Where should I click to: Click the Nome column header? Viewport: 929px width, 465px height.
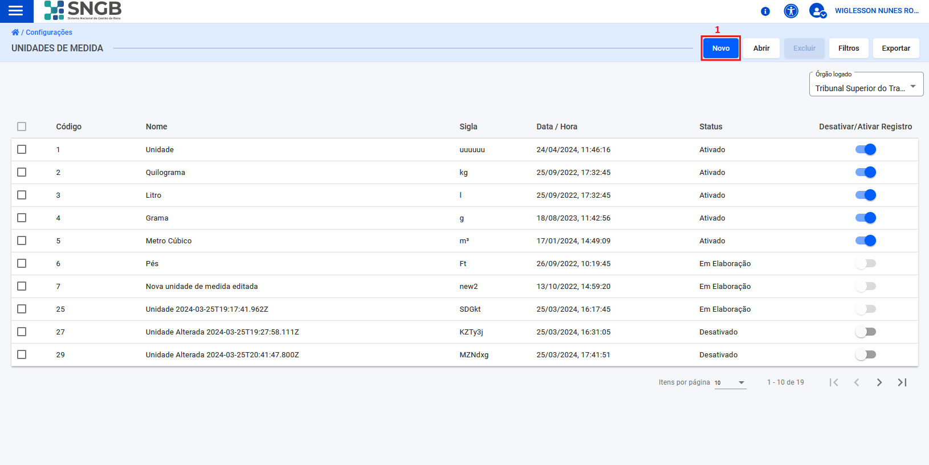(x=156, y=127)
